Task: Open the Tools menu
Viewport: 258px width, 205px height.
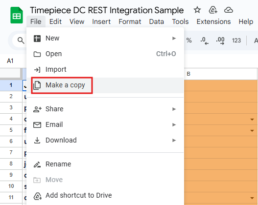Action: [x=180, y=21]
